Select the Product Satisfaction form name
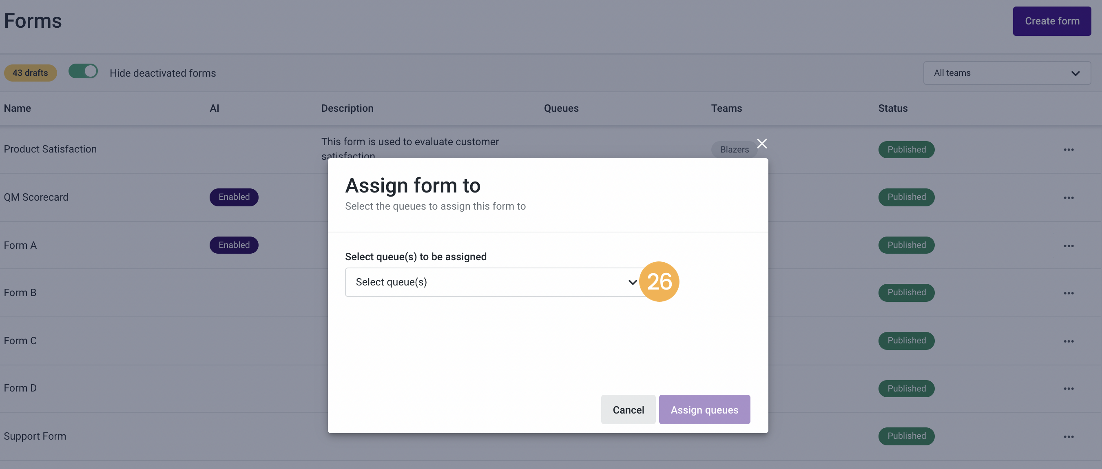Screen dimensions: 1102x469 pyautogui.click(x=50, y=148)
